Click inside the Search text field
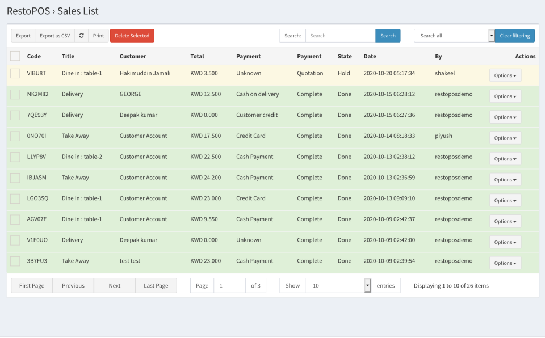 click(x=340, y=35)
